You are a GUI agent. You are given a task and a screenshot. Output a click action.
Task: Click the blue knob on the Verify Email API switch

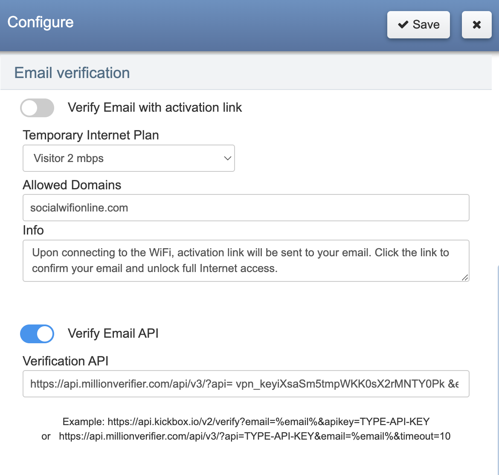pos(44,334)
